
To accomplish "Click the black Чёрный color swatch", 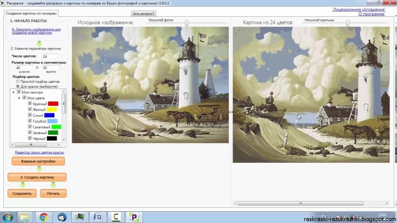I will tap(52, 138).
